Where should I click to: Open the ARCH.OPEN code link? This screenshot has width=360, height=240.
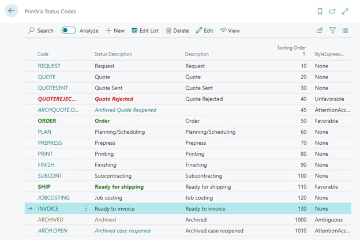(52, 231)
